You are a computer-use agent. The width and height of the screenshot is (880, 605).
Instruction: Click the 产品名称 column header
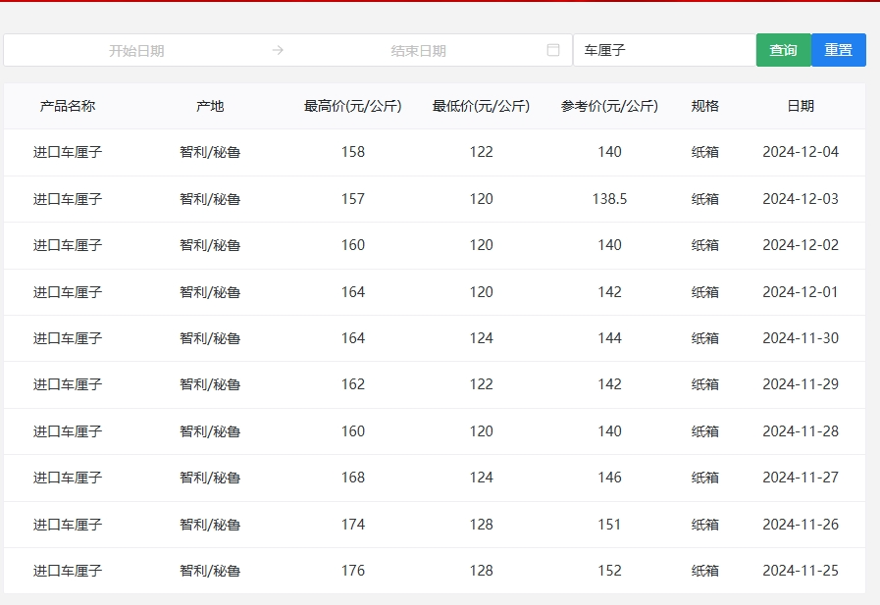coord(68,106)
